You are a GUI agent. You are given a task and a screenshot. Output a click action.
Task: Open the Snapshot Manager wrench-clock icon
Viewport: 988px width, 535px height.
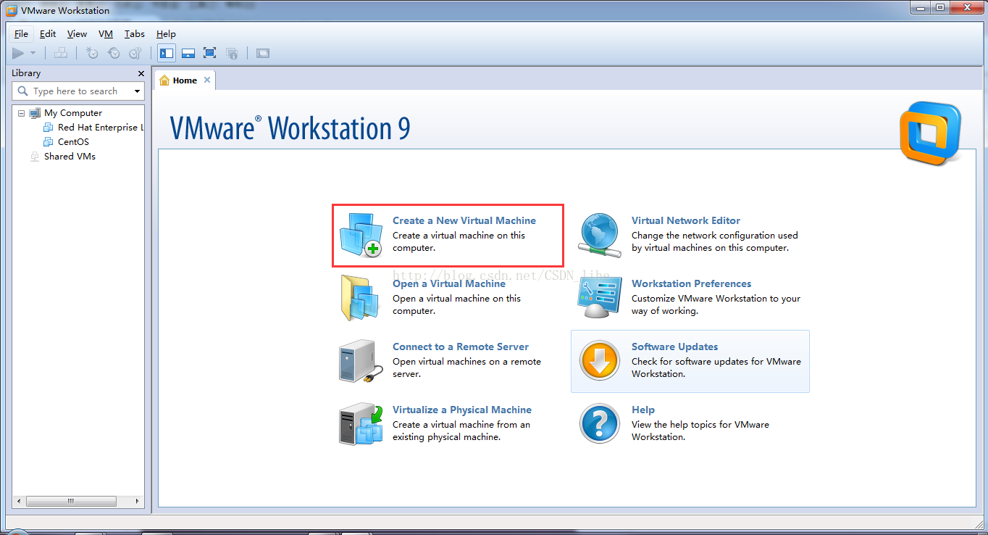click(x=135, y=53)
